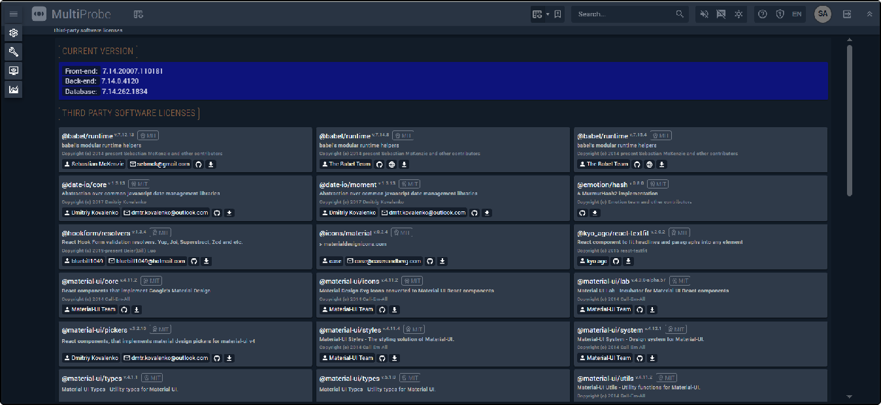Toggle light/dark theme sun icon

point(739,14)
